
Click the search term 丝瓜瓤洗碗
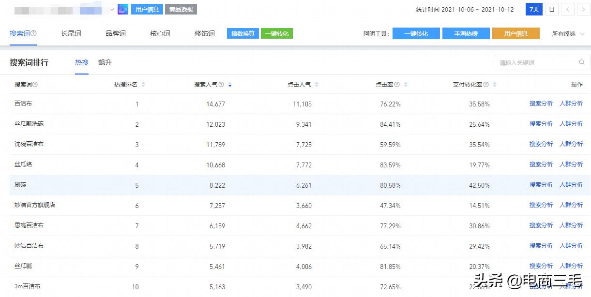click(29, 124)
